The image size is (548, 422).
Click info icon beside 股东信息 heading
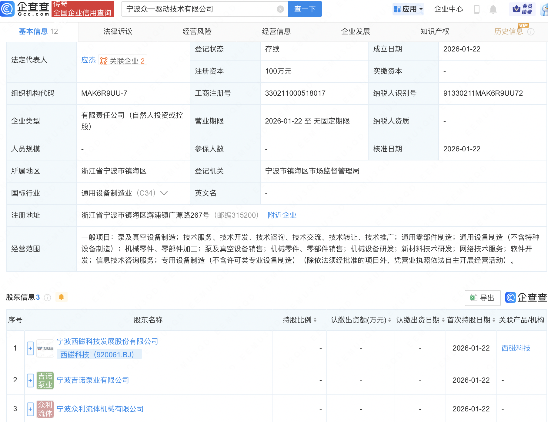point(47,298)
